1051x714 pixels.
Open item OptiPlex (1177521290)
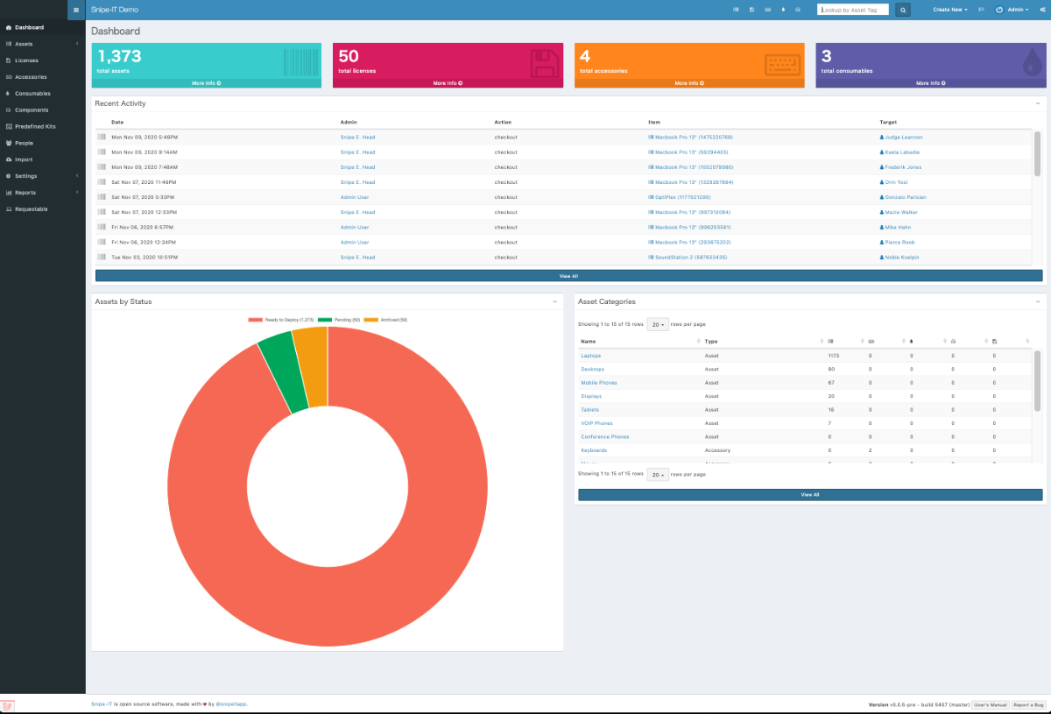(680, 197)
